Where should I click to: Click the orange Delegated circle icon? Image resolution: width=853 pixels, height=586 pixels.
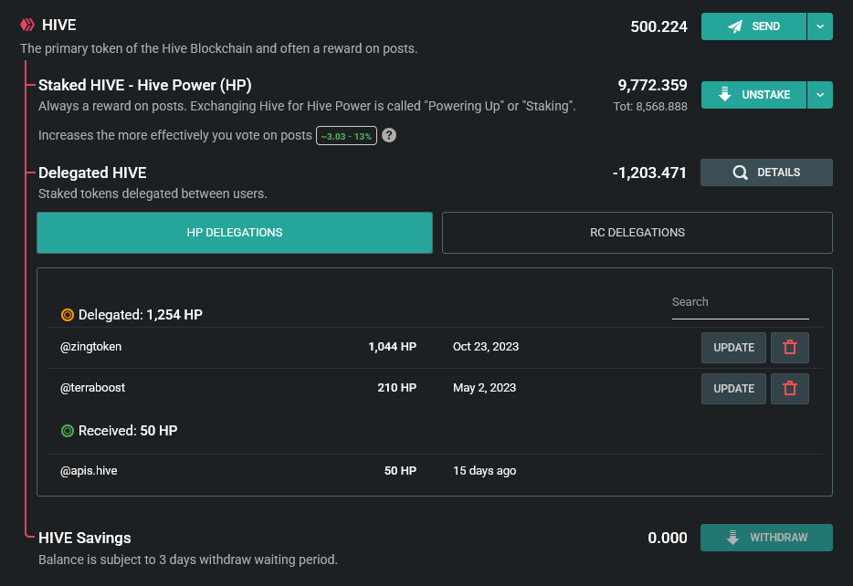pos(68,315)
